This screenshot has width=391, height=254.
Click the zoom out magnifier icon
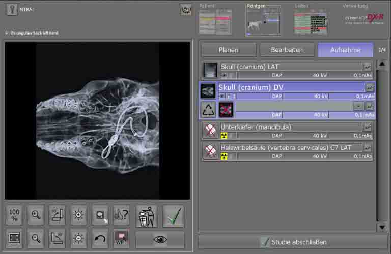[x=35, y=238]
